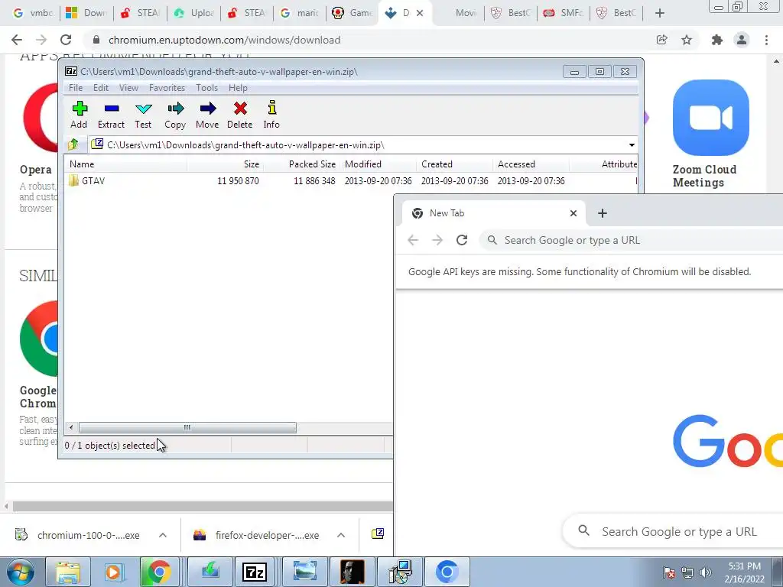This screenshot has width=783, height=587.
Task: Click the Extract toolbar icon
Action: pyautogui.click(x=111, y=115)
